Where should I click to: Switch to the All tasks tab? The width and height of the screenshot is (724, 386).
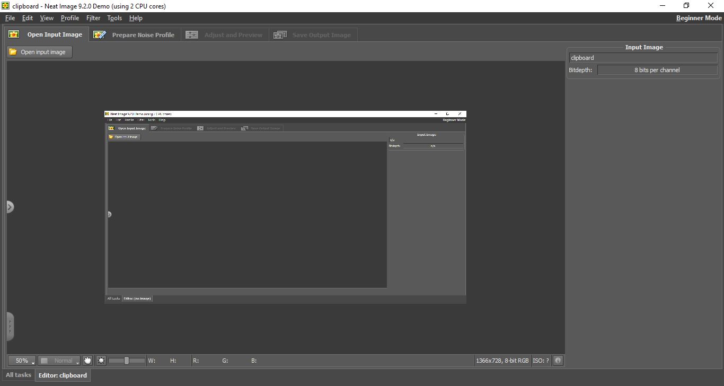click(19, 375)
